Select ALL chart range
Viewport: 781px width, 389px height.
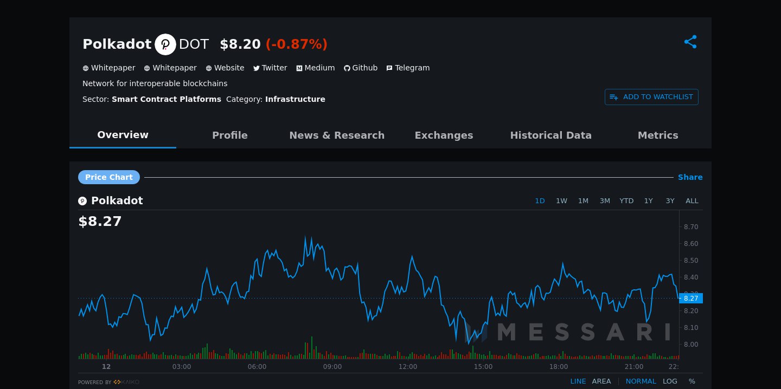[x=692, y=201]
